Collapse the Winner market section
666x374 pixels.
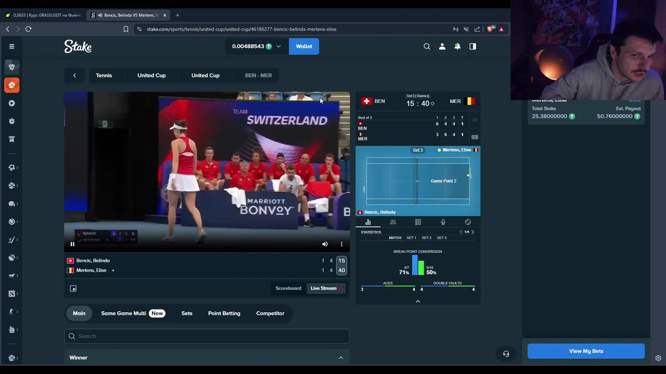coord(341,358)
